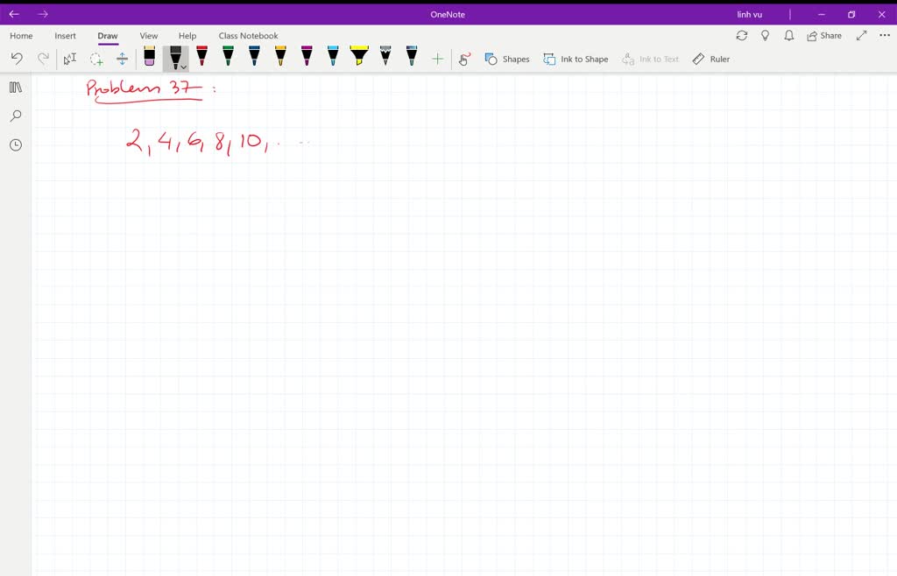Select the pencil drawing tool

pyautogui.click(x=385, y=58)
